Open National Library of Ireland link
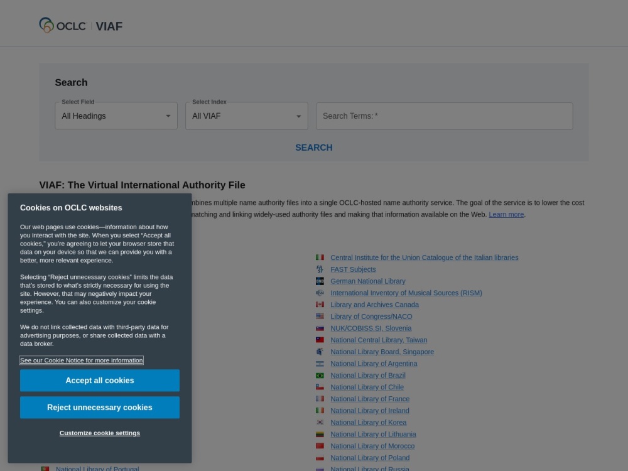Image resolution: width=628 pixels, height=471 pixels. (x=370, y=411)
